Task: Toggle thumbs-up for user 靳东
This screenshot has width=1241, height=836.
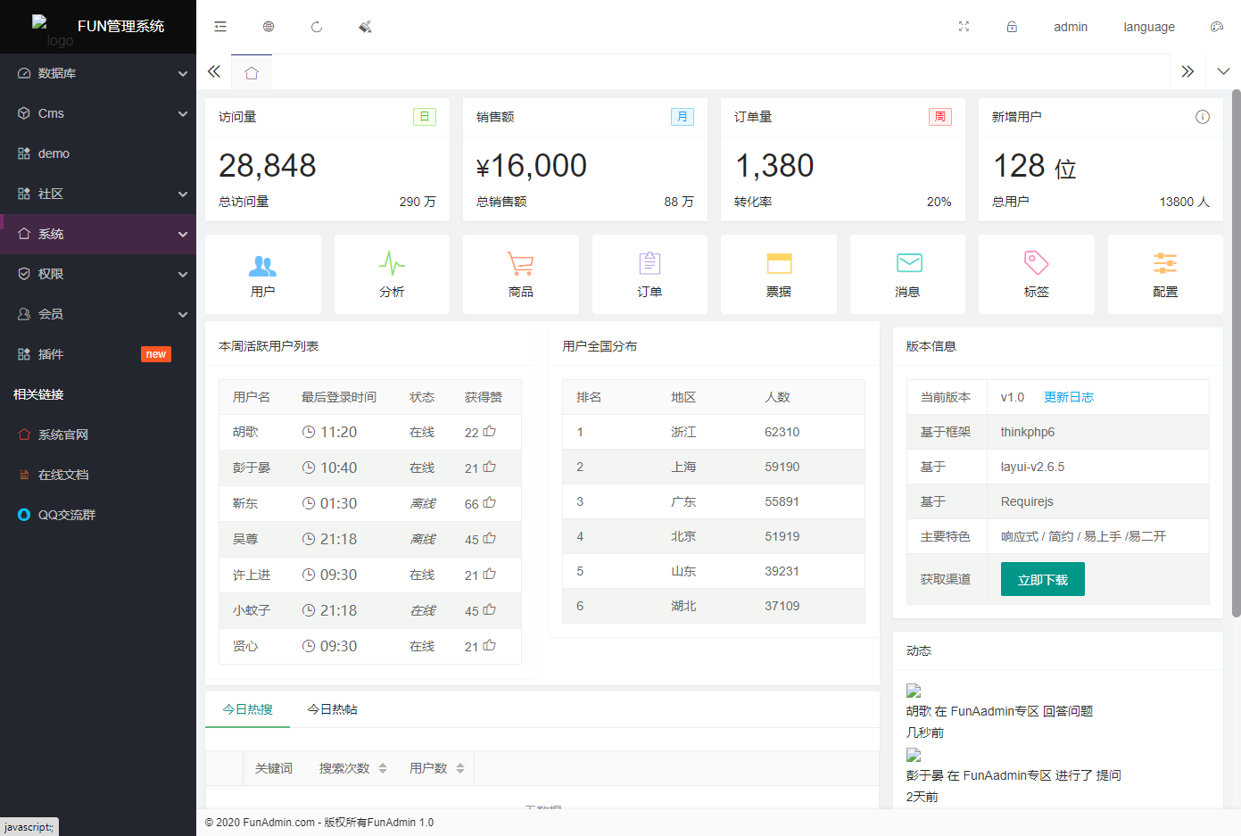Action: [490, 503]
